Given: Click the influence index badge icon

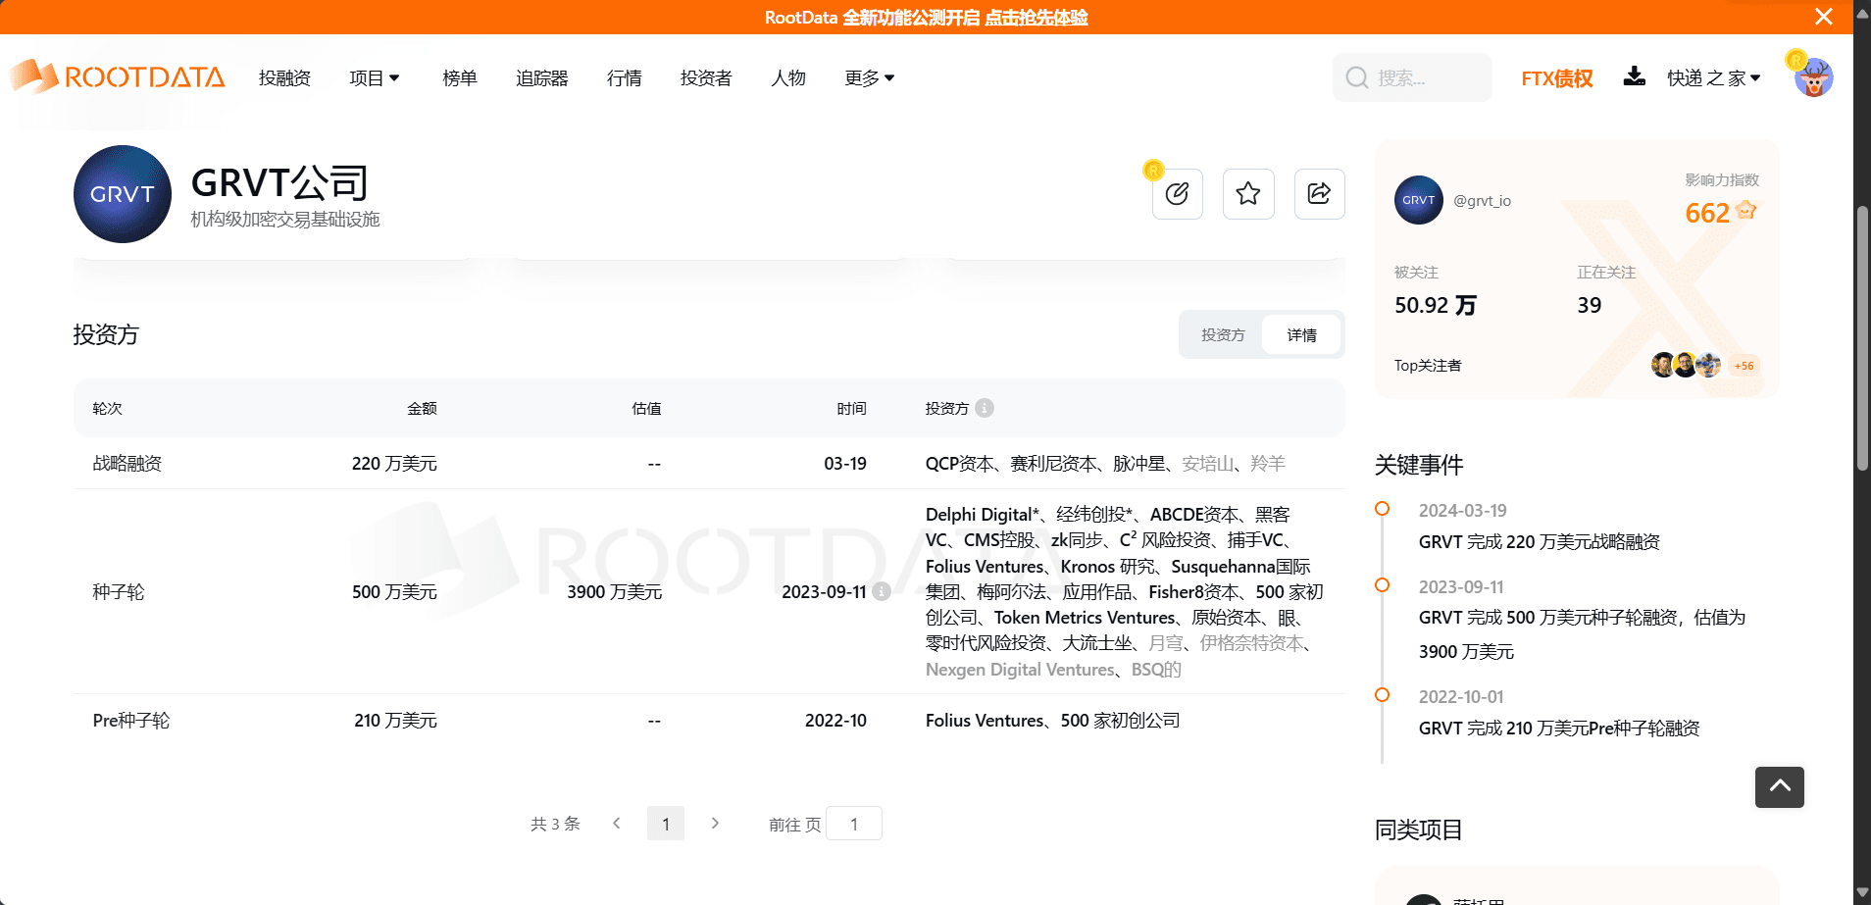Looking at the screenshot, I should tap(1745, 211).
